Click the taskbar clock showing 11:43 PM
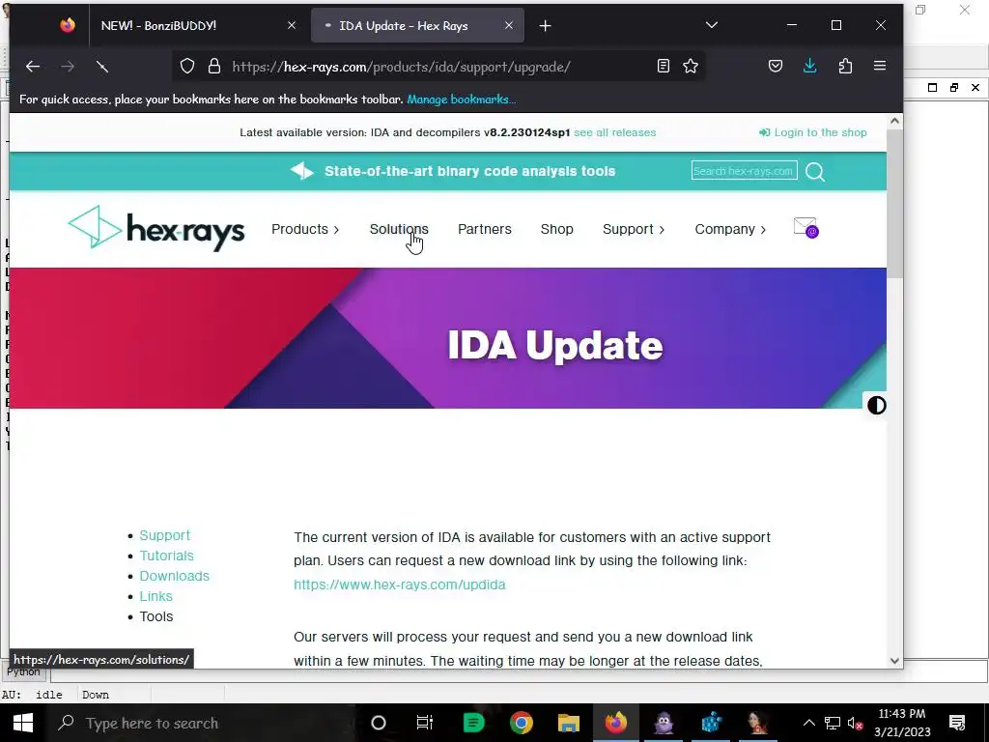Screen dimensions: 989x742 [x=902, y=723]
